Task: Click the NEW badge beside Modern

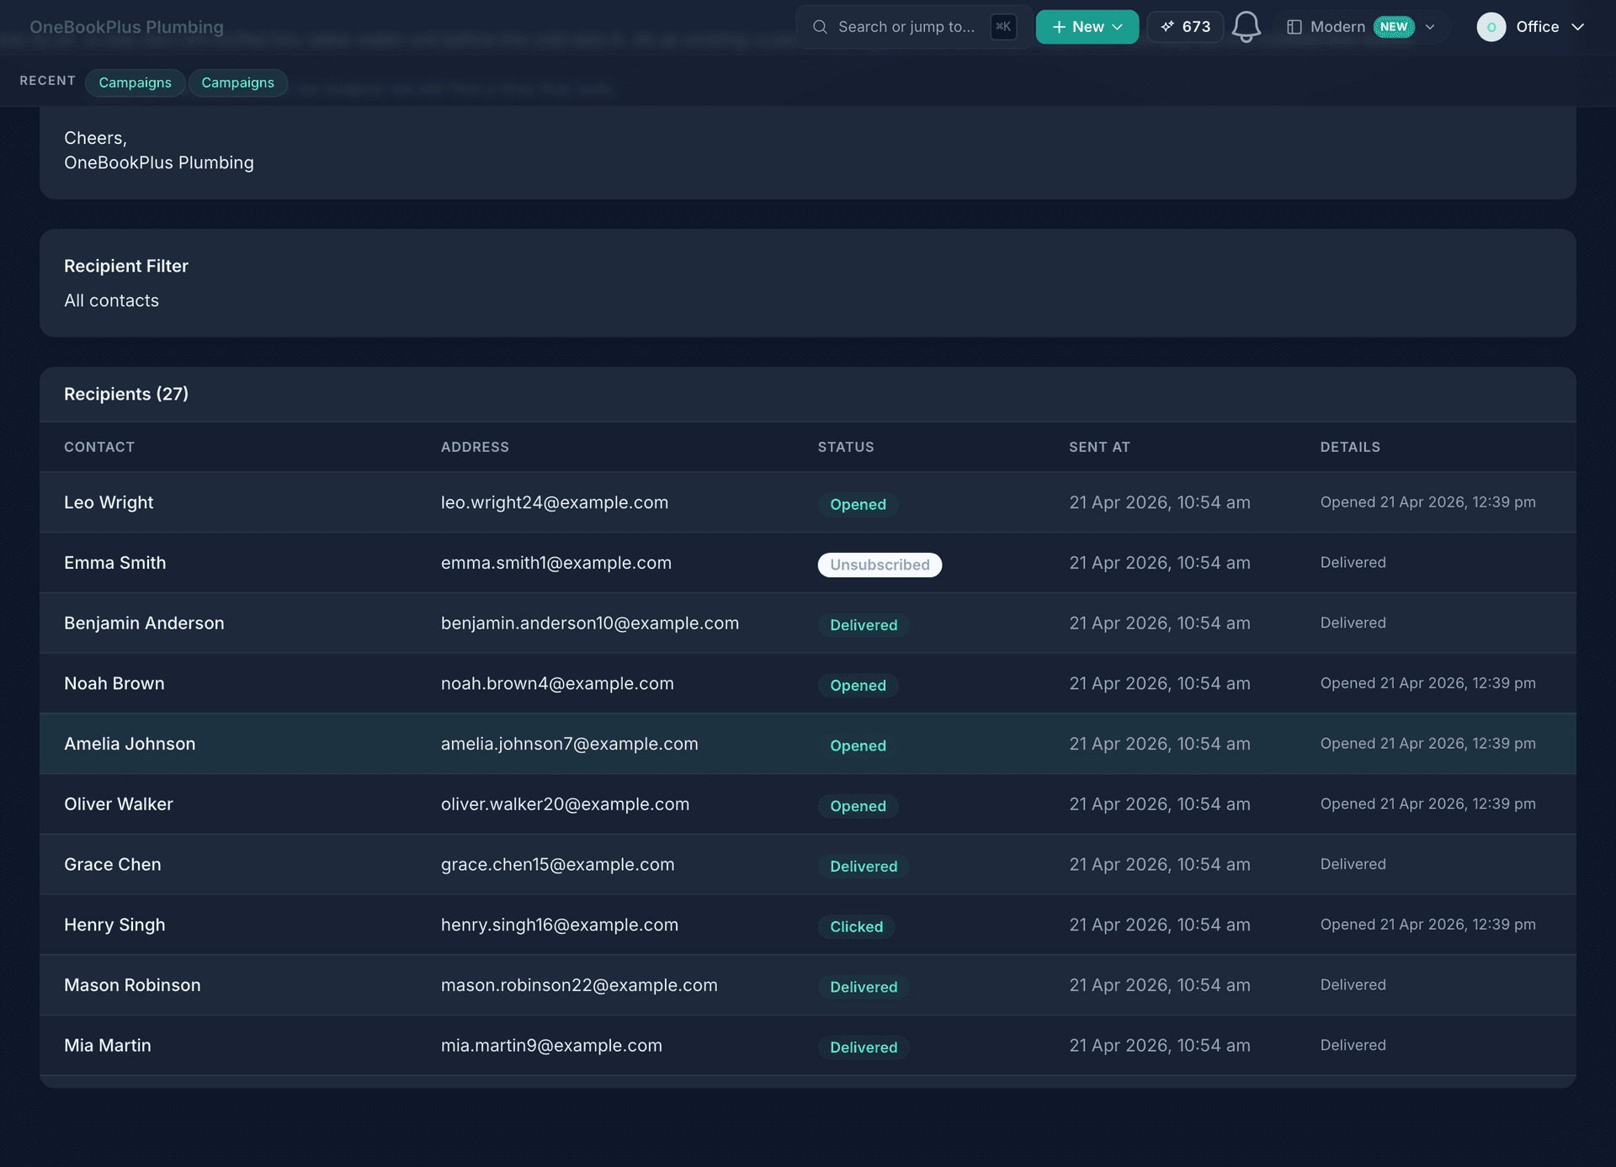Action: point(1394,27)
